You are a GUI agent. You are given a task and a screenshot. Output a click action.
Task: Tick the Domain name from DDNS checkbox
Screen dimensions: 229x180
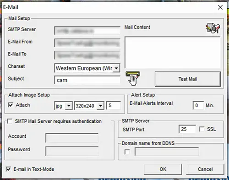(x=127, y=152)
